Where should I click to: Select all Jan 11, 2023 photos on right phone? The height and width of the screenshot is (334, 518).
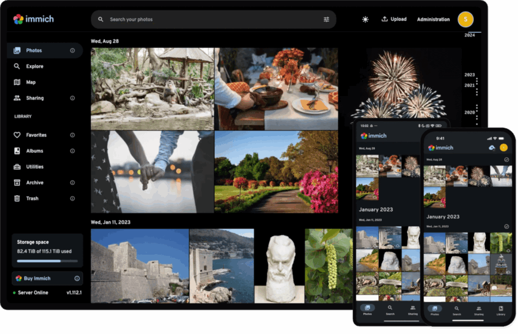pos(507,227)
